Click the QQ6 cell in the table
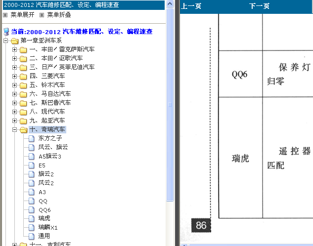The height and width of the screenshot is (246, 313). pyautogui.click(x=240, y=74)
